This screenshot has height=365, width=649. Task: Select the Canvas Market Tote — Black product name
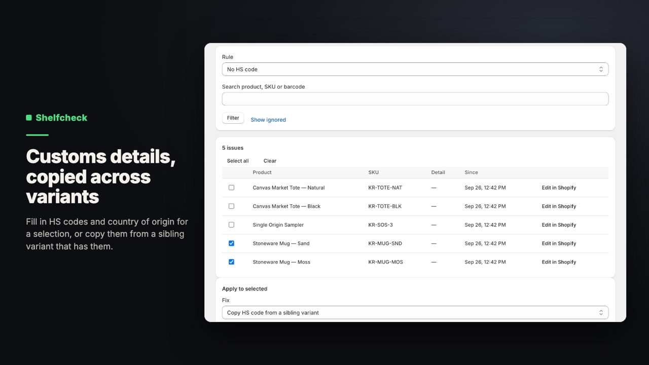(x=286, y=206)
